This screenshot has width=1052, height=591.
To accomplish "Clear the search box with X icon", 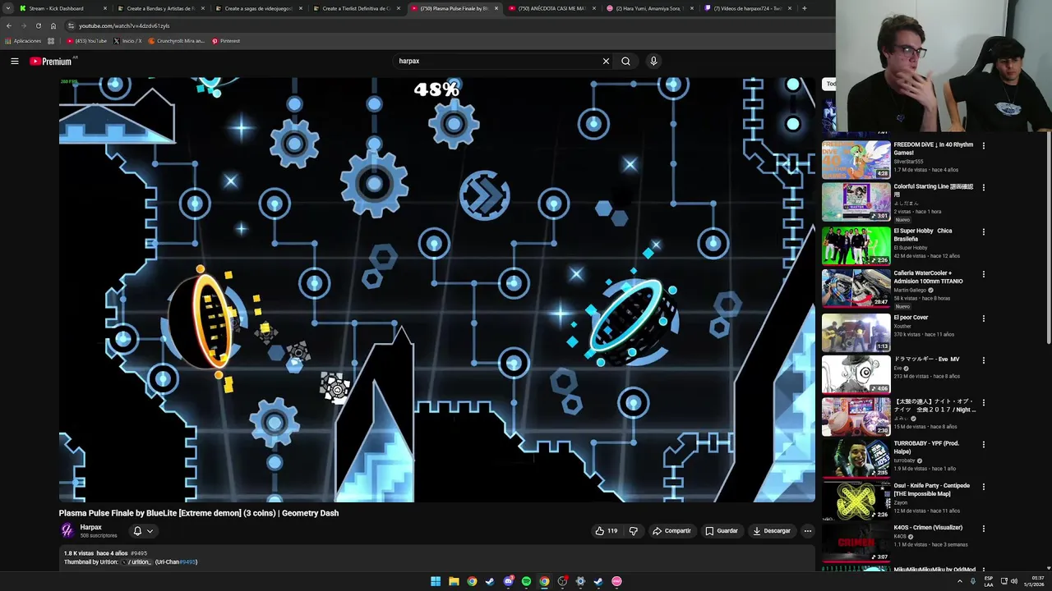I will pos(606,61).
